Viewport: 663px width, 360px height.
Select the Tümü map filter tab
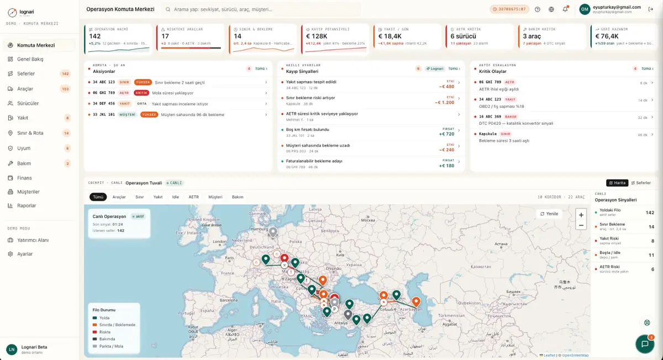tap(98, 197)
